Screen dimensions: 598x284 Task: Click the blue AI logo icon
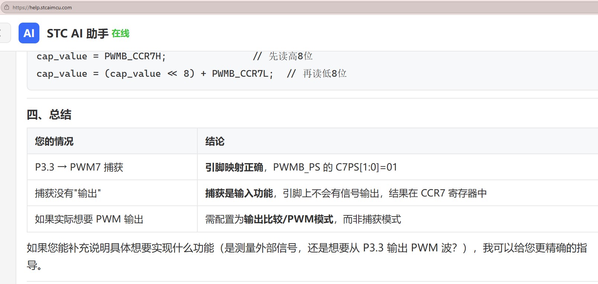pos(29,33)
